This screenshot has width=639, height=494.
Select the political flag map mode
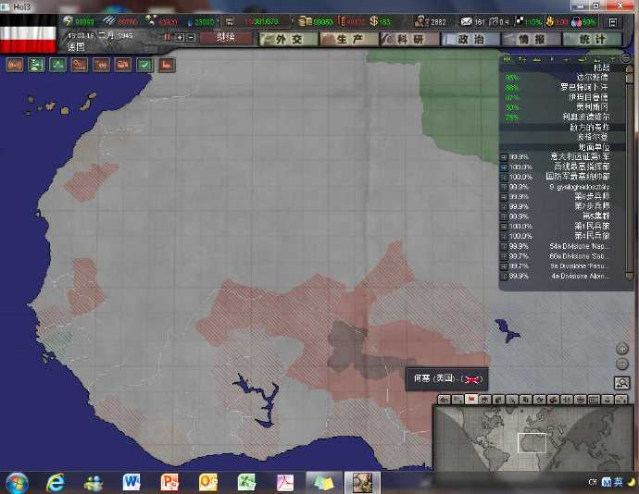[471, 400]
